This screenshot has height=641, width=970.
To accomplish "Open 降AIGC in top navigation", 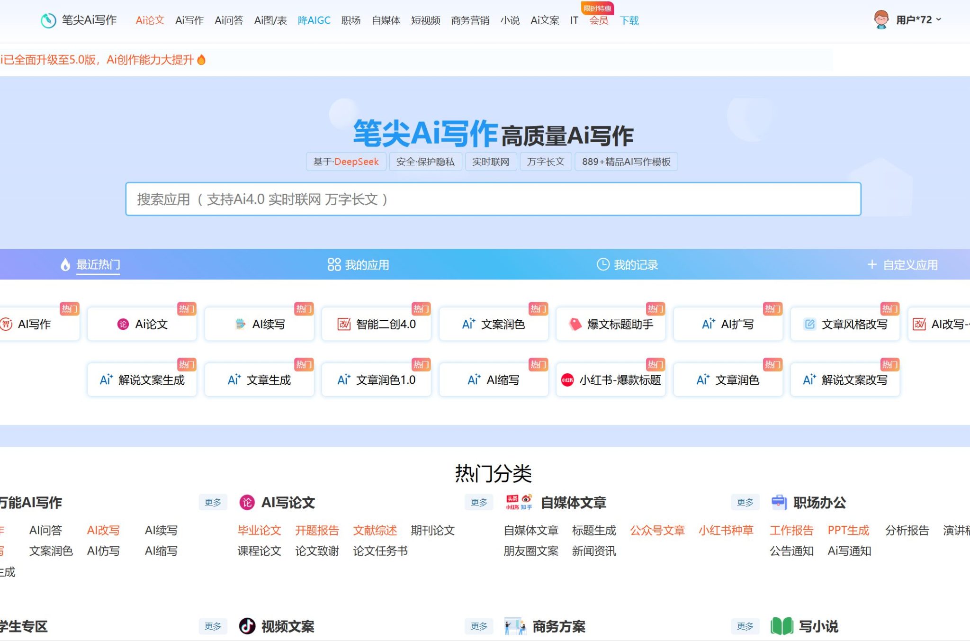I will 314,20.
